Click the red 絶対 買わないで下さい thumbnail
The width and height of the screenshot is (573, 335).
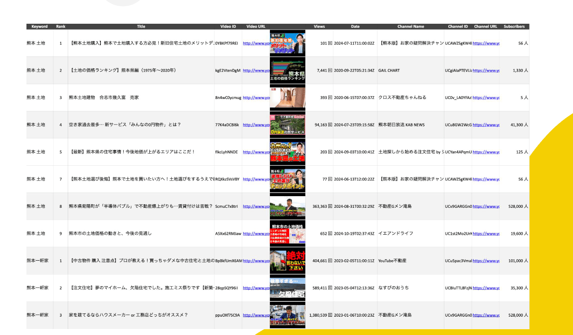[287, 261]
